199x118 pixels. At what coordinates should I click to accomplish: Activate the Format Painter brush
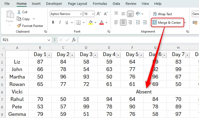[19, 26]
